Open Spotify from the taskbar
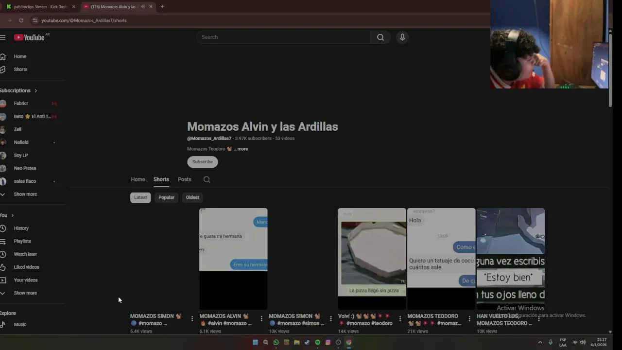The width and height of the screenshot is (622, 350). pyautogui.click(x=317, y=342)
